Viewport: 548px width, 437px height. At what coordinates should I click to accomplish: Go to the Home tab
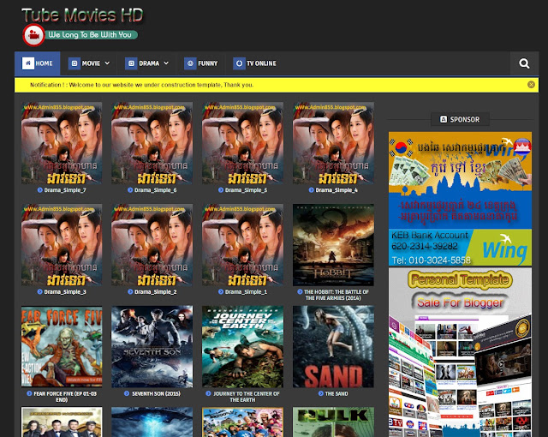(x=38, y=63)
